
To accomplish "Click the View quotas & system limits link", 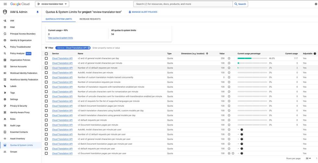I will coord(60,38).
